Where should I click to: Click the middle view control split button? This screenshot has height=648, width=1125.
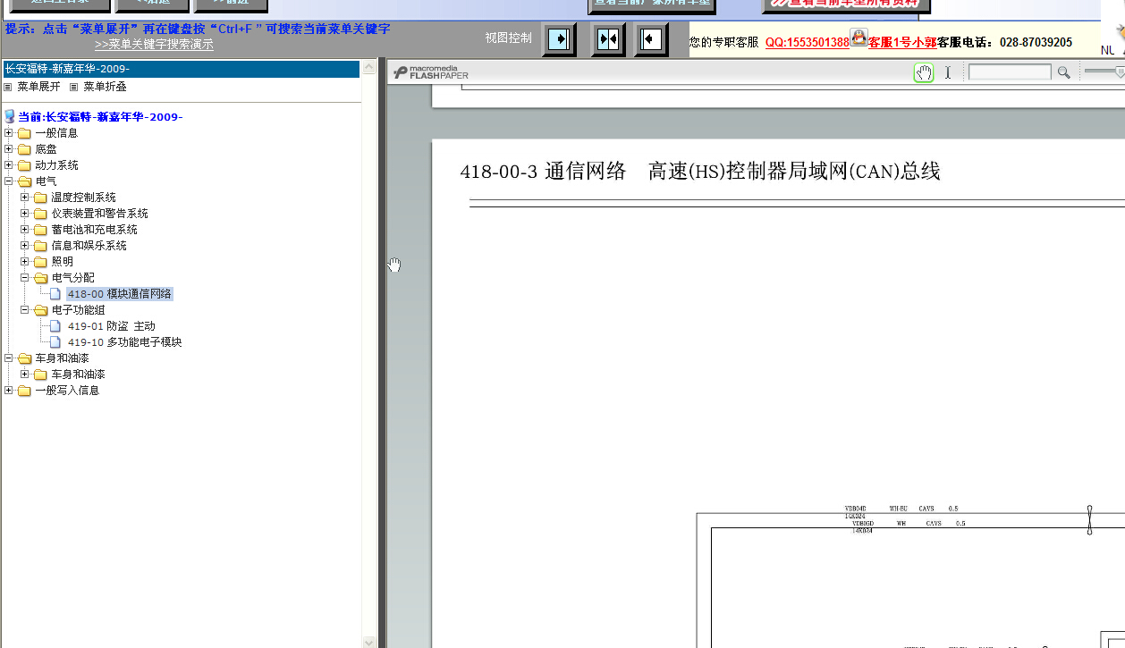(608, 39)
